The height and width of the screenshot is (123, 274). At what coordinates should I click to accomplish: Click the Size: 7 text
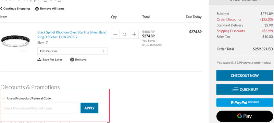[42, 43]
